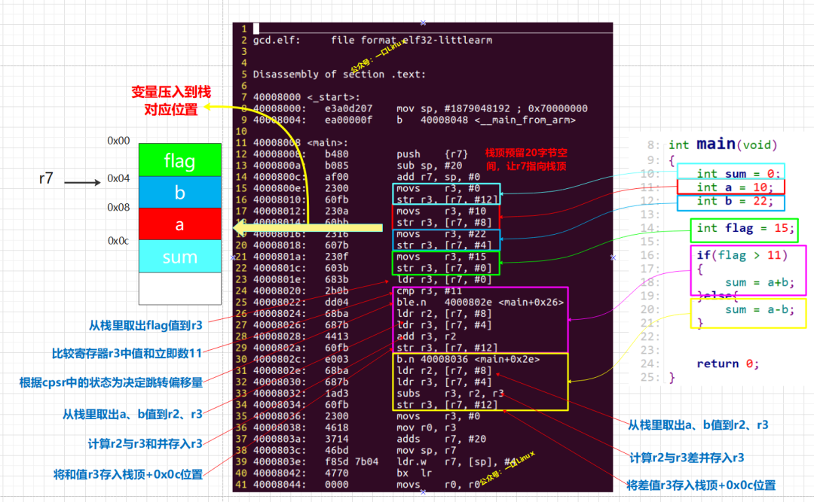Screen dimensions: 814x502
Task: Click the cyan sum stack cell
Action: coord(179,256)
